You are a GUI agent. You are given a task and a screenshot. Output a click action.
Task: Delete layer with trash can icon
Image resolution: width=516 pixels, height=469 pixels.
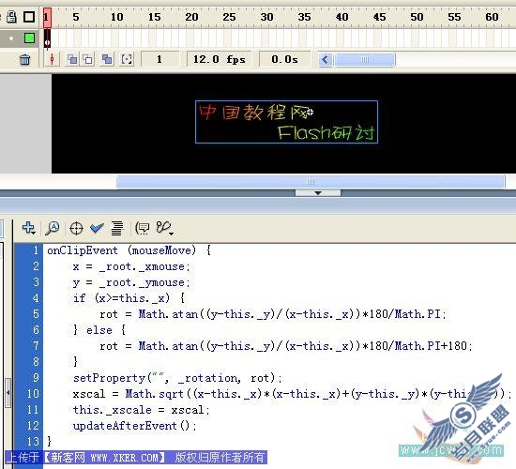click(25, 60)
